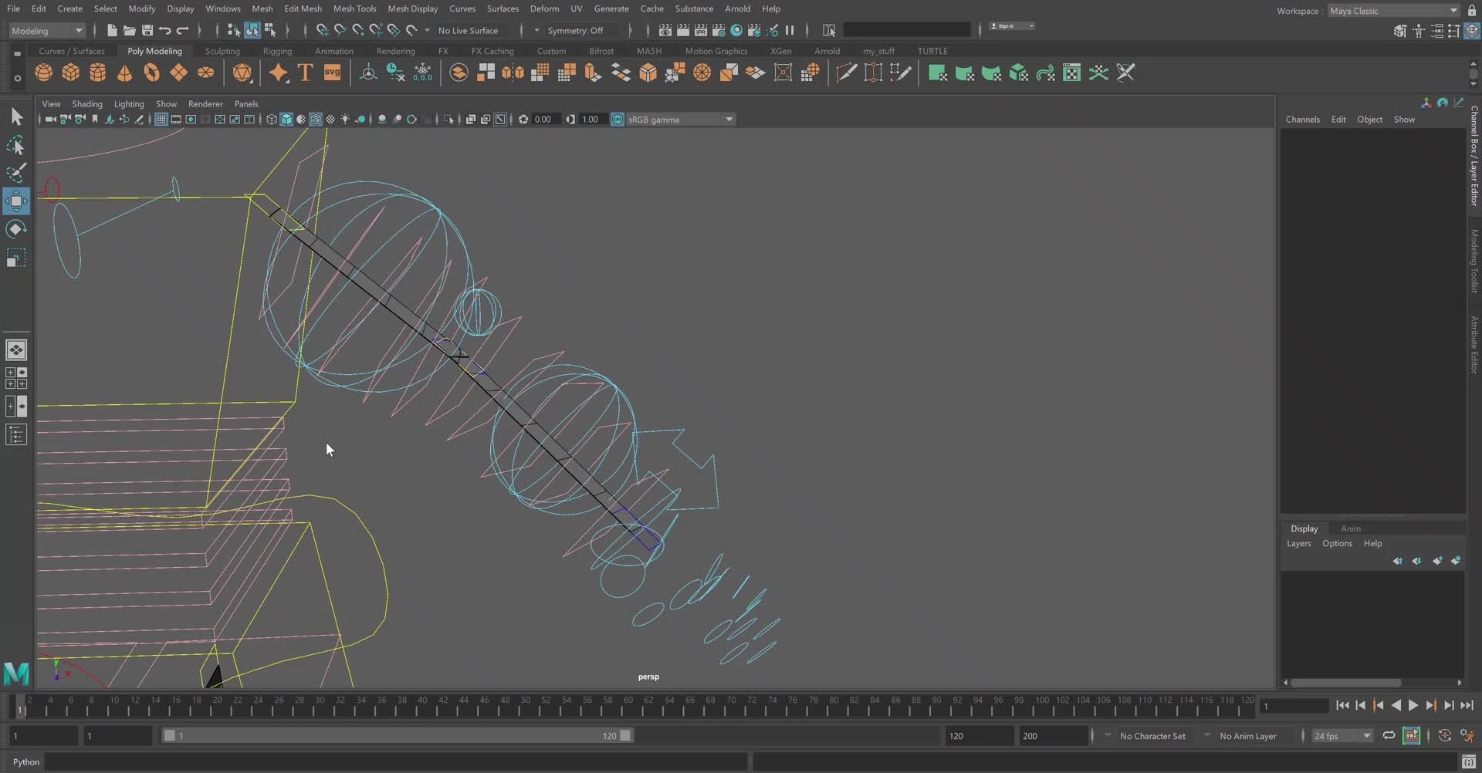
Task: Create an SVG object from the shelf
Action: click(332, 72)
